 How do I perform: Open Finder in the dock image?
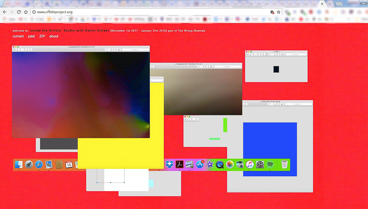19,164
